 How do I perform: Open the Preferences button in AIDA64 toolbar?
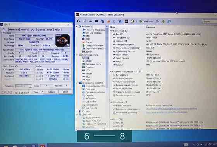(146, 21)
